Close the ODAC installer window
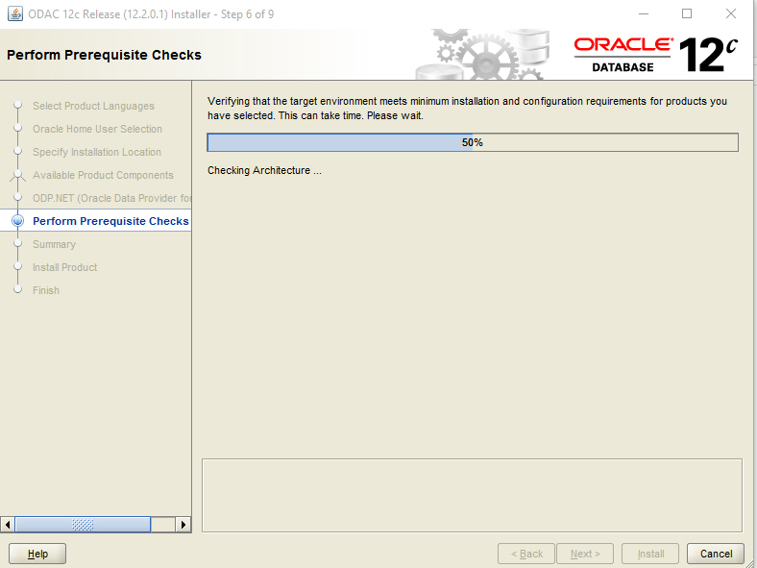Viewport: 757px width, 568px height. 730,13
